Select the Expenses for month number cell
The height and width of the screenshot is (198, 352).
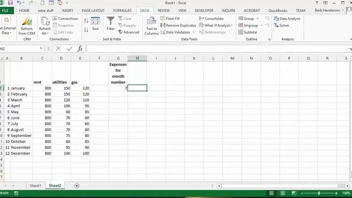118,73
